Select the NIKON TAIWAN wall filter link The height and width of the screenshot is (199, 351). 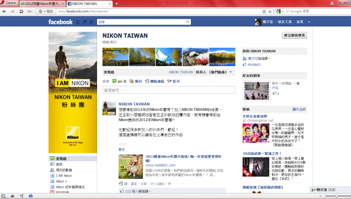(180, 72)
